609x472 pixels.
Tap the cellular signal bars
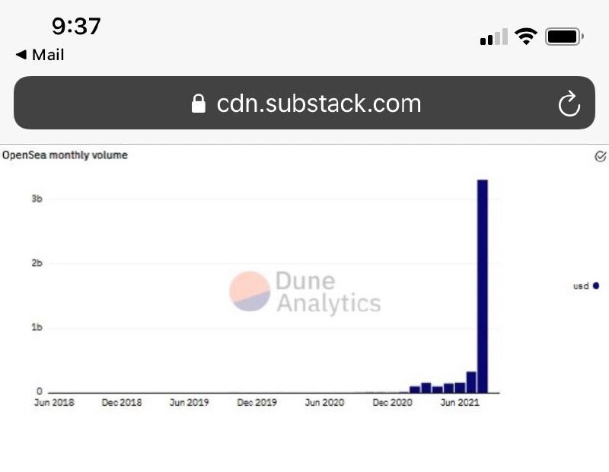493,37
